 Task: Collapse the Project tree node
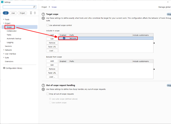point(4,23)
